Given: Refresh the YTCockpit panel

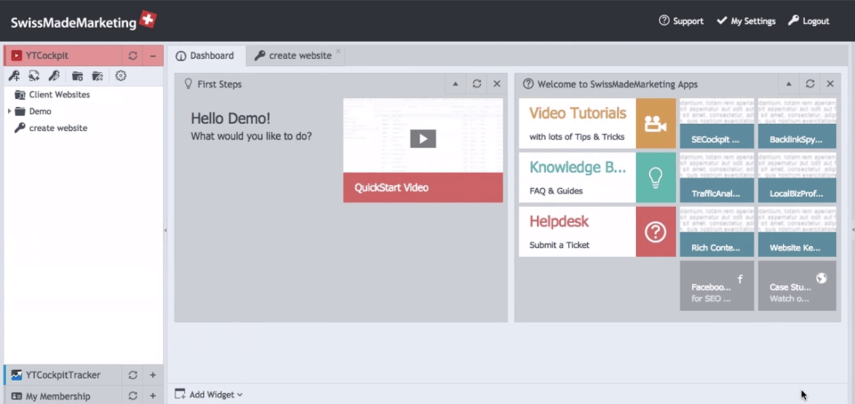Looking at the screenshot, I should 133,56.
